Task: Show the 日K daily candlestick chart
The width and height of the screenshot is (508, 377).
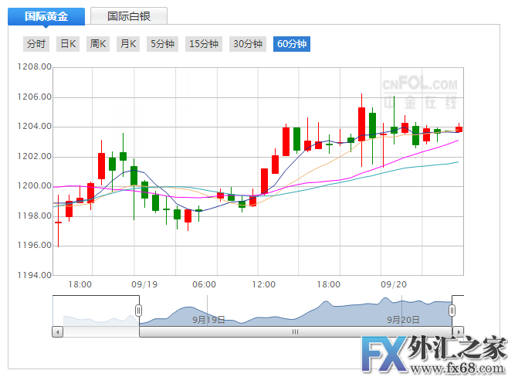Action: tap(68, 44)
